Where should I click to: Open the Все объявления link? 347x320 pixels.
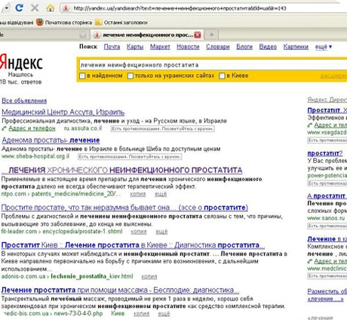tap(24, 100)
